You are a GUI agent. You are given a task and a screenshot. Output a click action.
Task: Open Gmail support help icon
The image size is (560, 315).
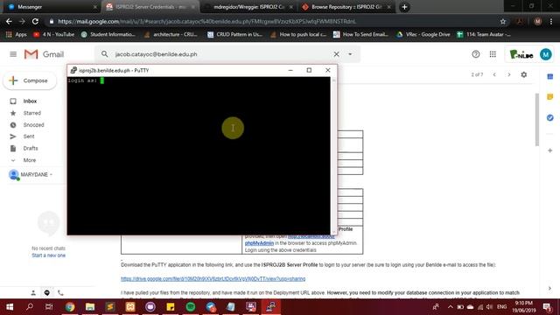(x=475, y=54)
